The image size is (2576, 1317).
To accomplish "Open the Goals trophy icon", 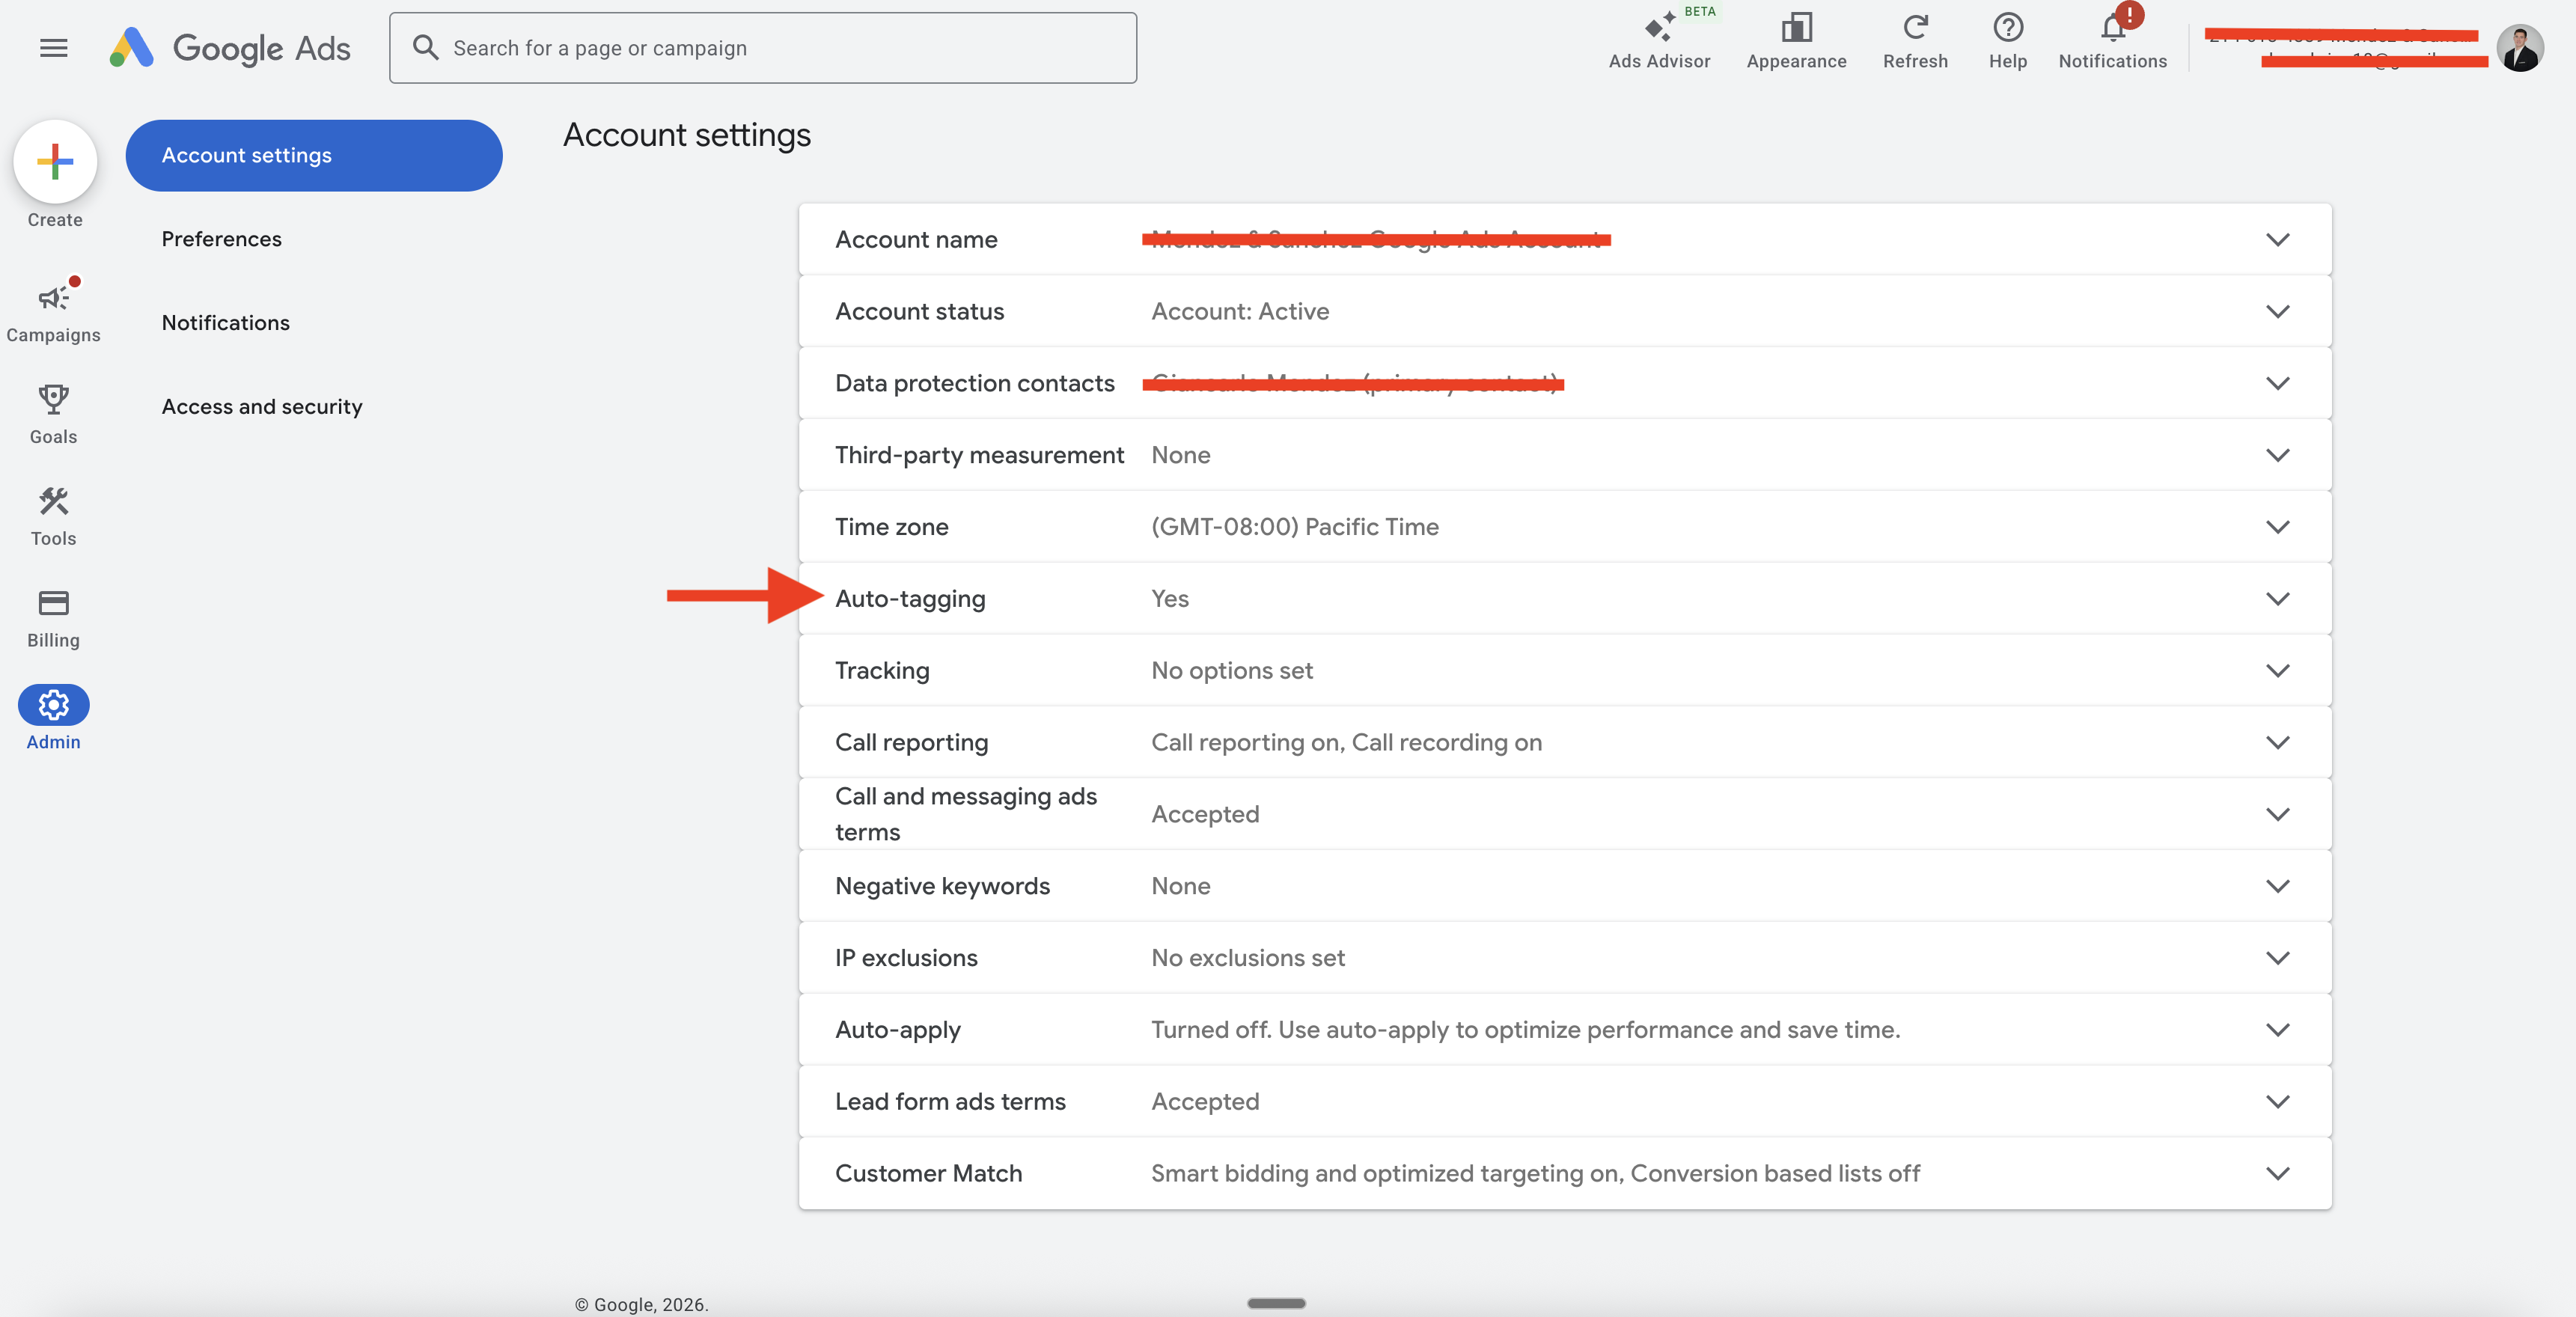I will pyautogui.click(x=54, y=399).
